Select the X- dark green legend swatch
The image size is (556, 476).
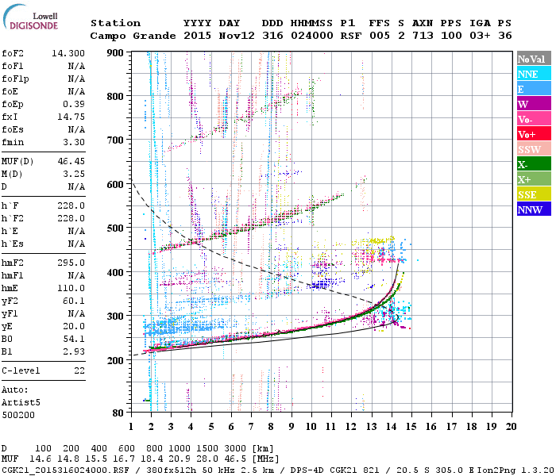click(534, 164)
